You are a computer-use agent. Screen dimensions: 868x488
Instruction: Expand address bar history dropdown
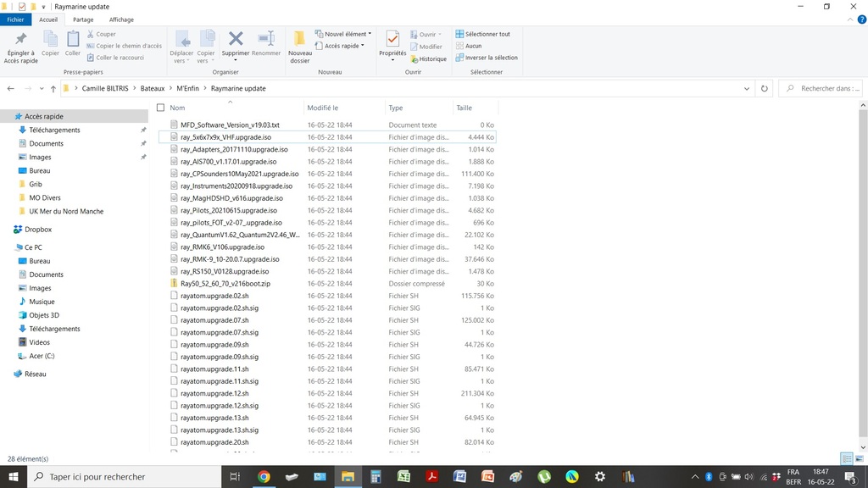pos(746,88)
